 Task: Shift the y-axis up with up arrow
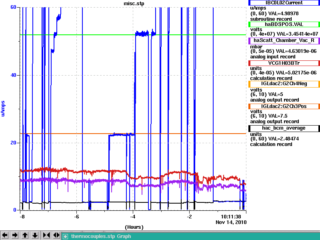25,235
